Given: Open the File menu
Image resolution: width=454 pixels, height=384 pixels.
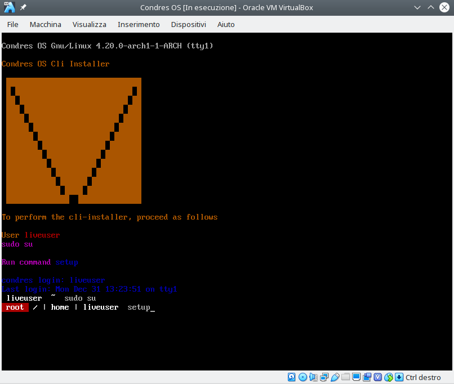Looking at the screenshot, I should 12,24.
